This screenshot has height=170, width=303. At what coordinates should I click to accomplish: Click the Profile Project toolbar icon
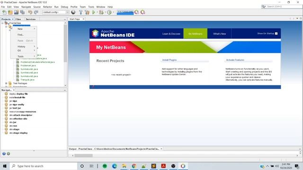pos(109,12)
